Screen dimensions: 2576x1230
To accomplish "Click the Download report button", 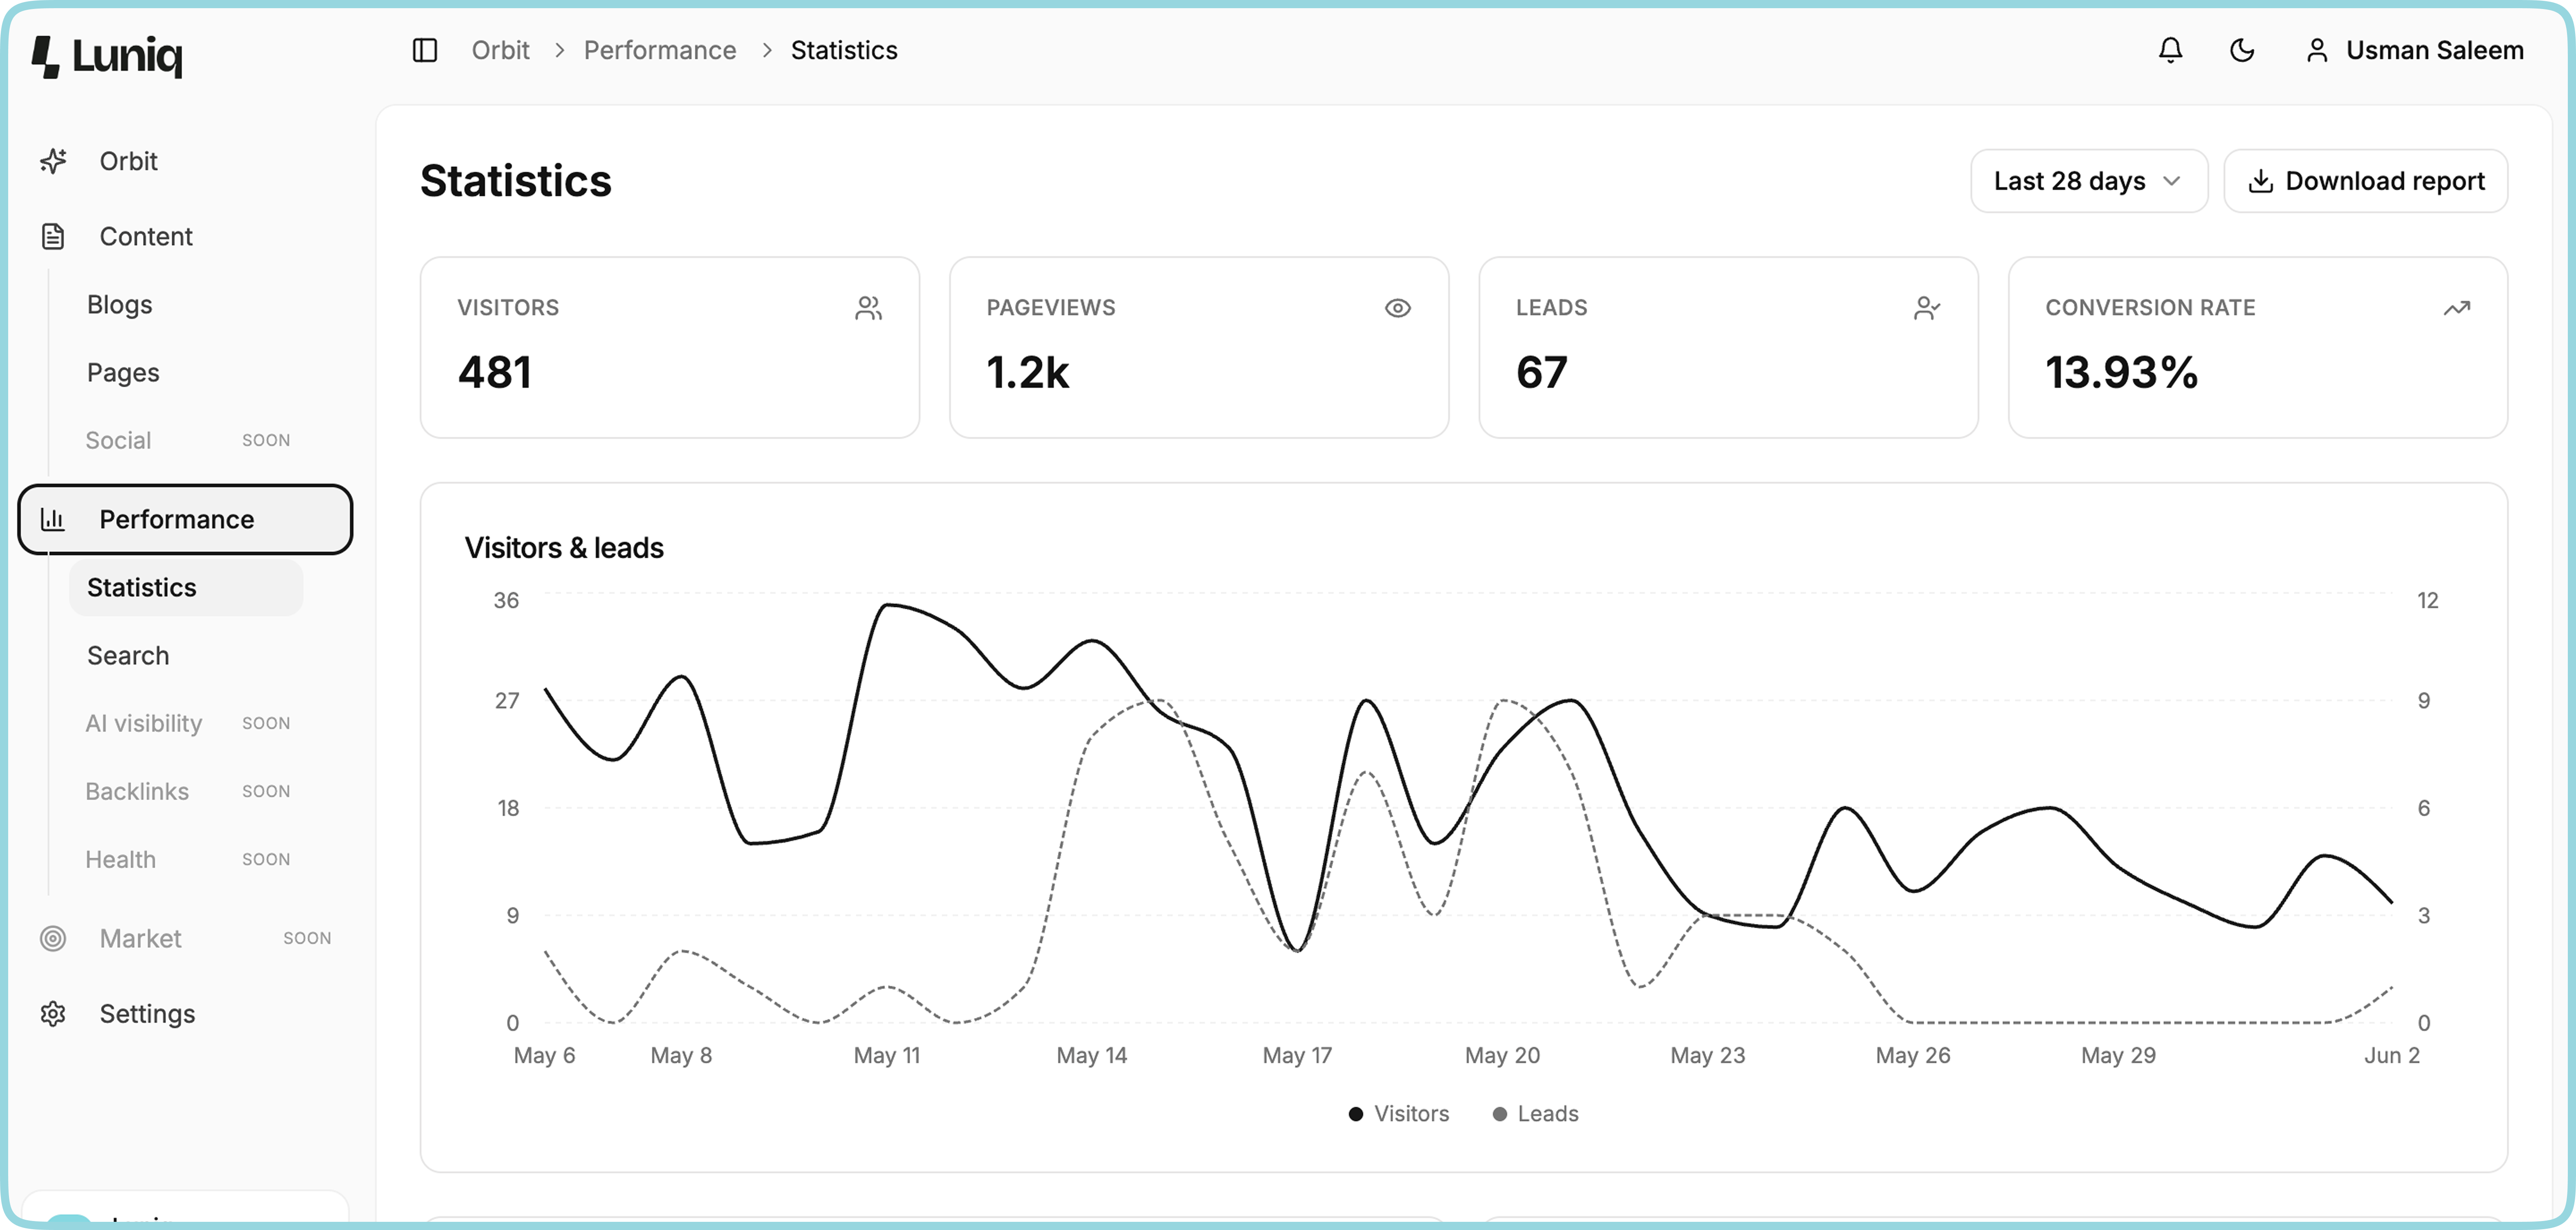I will [x=2365, y=181].
